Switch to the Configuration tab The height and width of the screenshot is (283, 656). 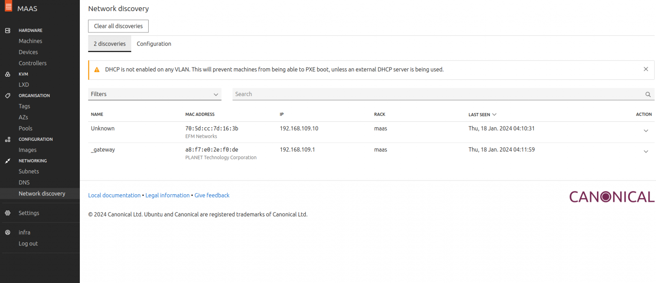tap(154, 44)
